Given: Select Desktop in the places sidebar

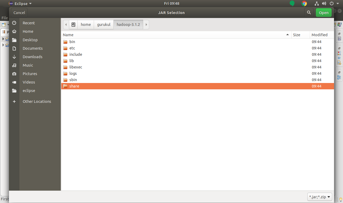Looking at the screenshot, I should pos(35,40).
